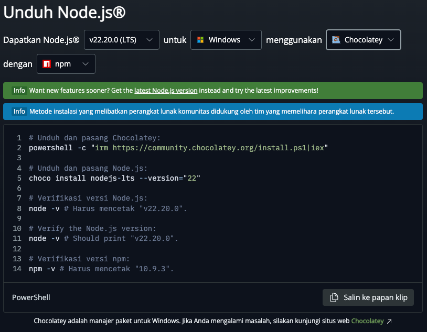Click the PowerShell label under the code
The image size is (427, 332).
pos(31,297)
